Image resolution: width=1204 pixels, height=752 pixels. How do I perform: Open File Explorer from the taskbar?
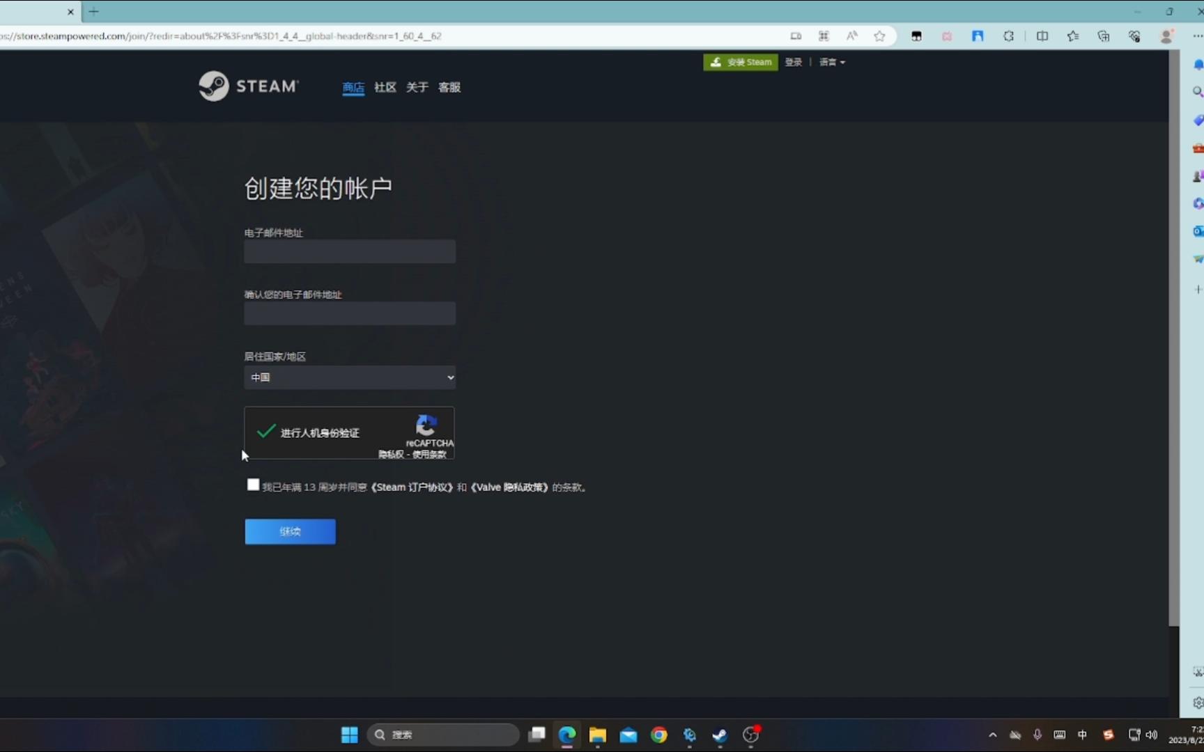[598, 735]
